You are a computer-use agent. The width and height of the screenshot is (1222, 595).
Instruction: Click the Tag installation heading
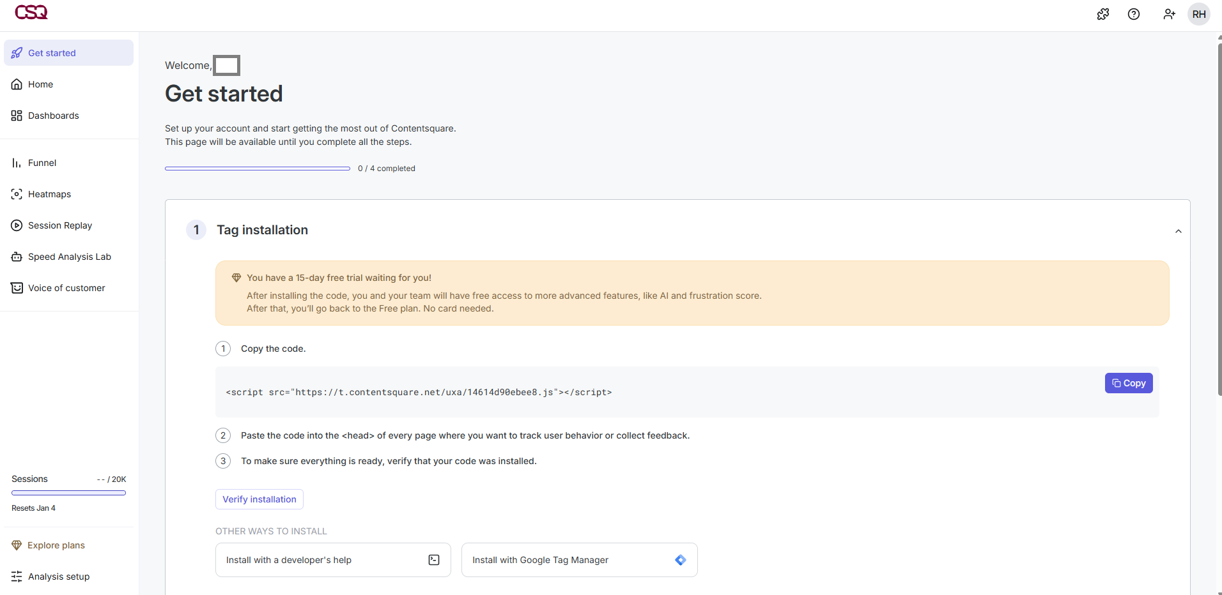tap(262, 230)
